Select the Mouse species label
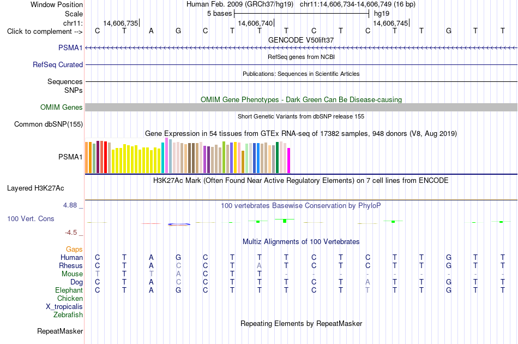The height and width of the screenshot is (344, 518). 72,274
